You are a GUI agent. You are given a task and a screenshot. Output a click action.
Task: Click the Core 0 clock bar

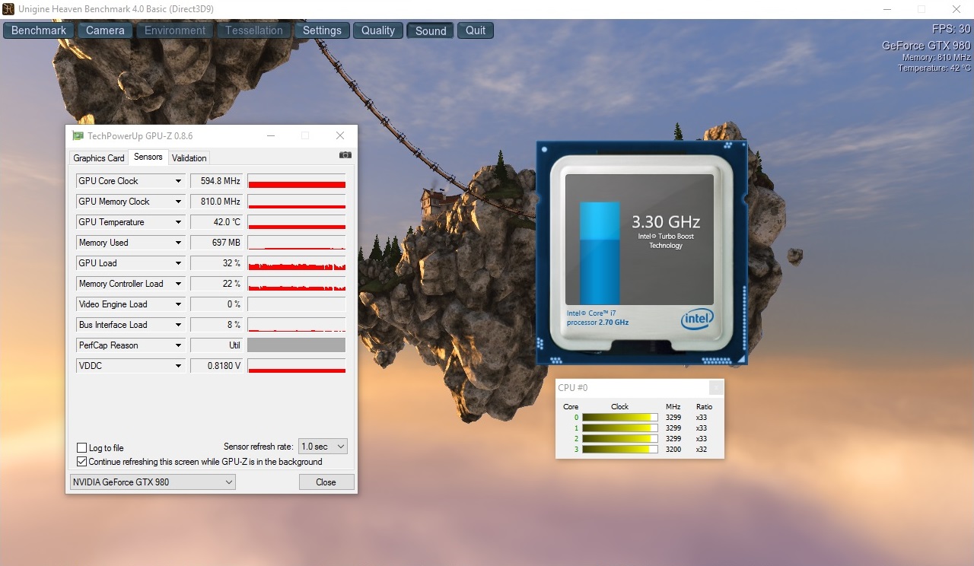(x=620, y=418)
